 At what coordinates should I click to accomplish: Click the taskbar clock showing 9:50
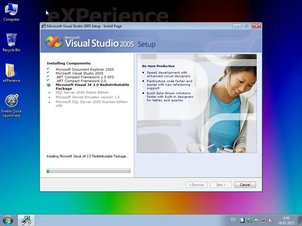pyautogui.click(x=286, y=220)
